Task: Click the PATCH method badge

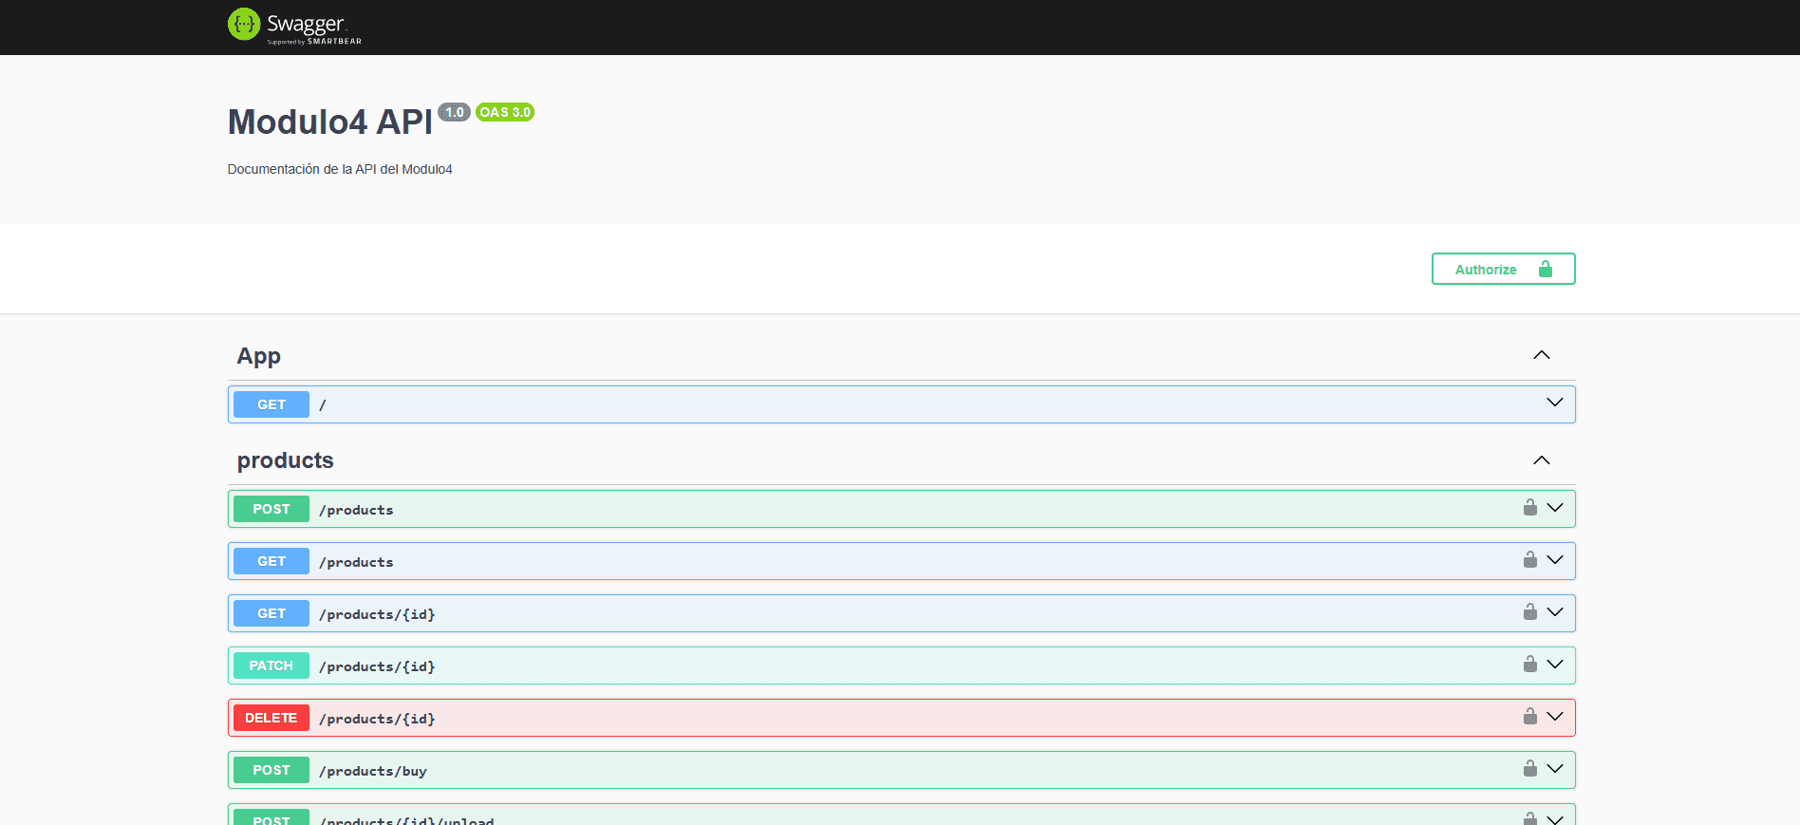Action: tap(272, 666)
